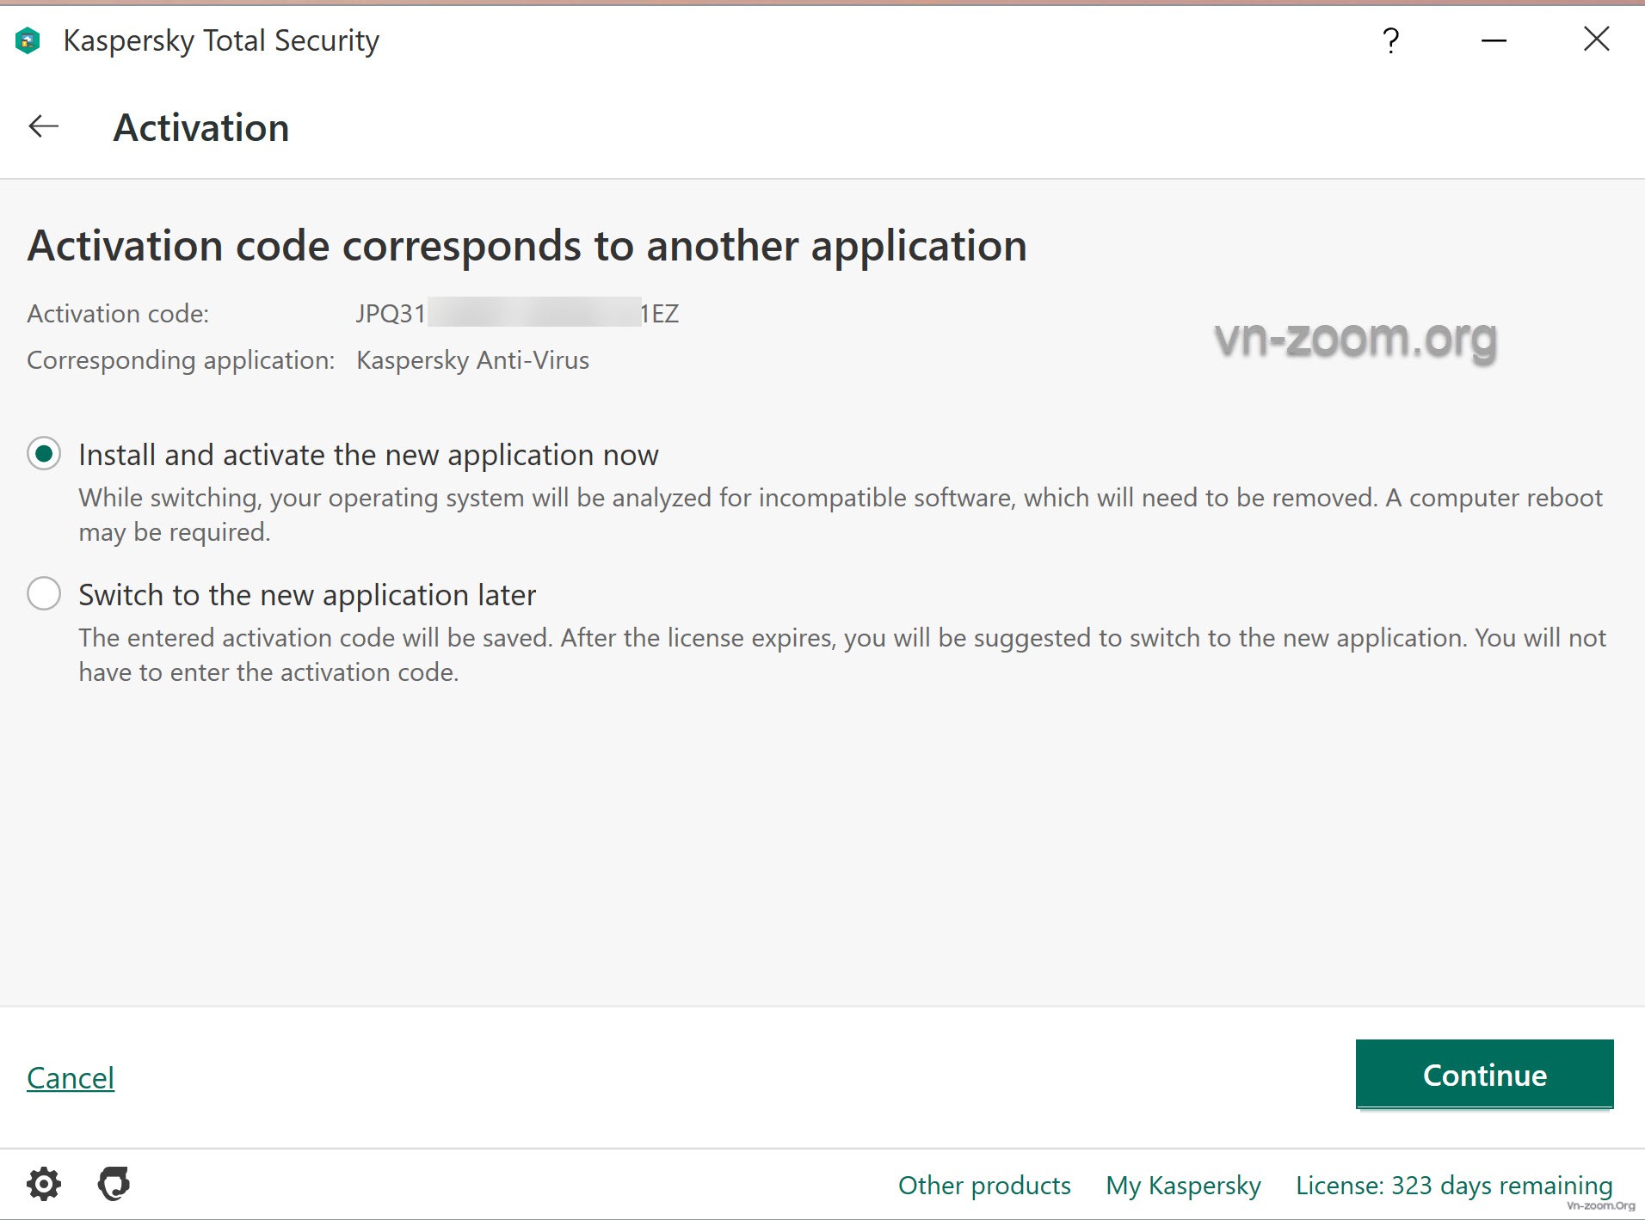1645x1220 pixels.
Task: Open settings with the gear icon
Action: [44, 1184]
